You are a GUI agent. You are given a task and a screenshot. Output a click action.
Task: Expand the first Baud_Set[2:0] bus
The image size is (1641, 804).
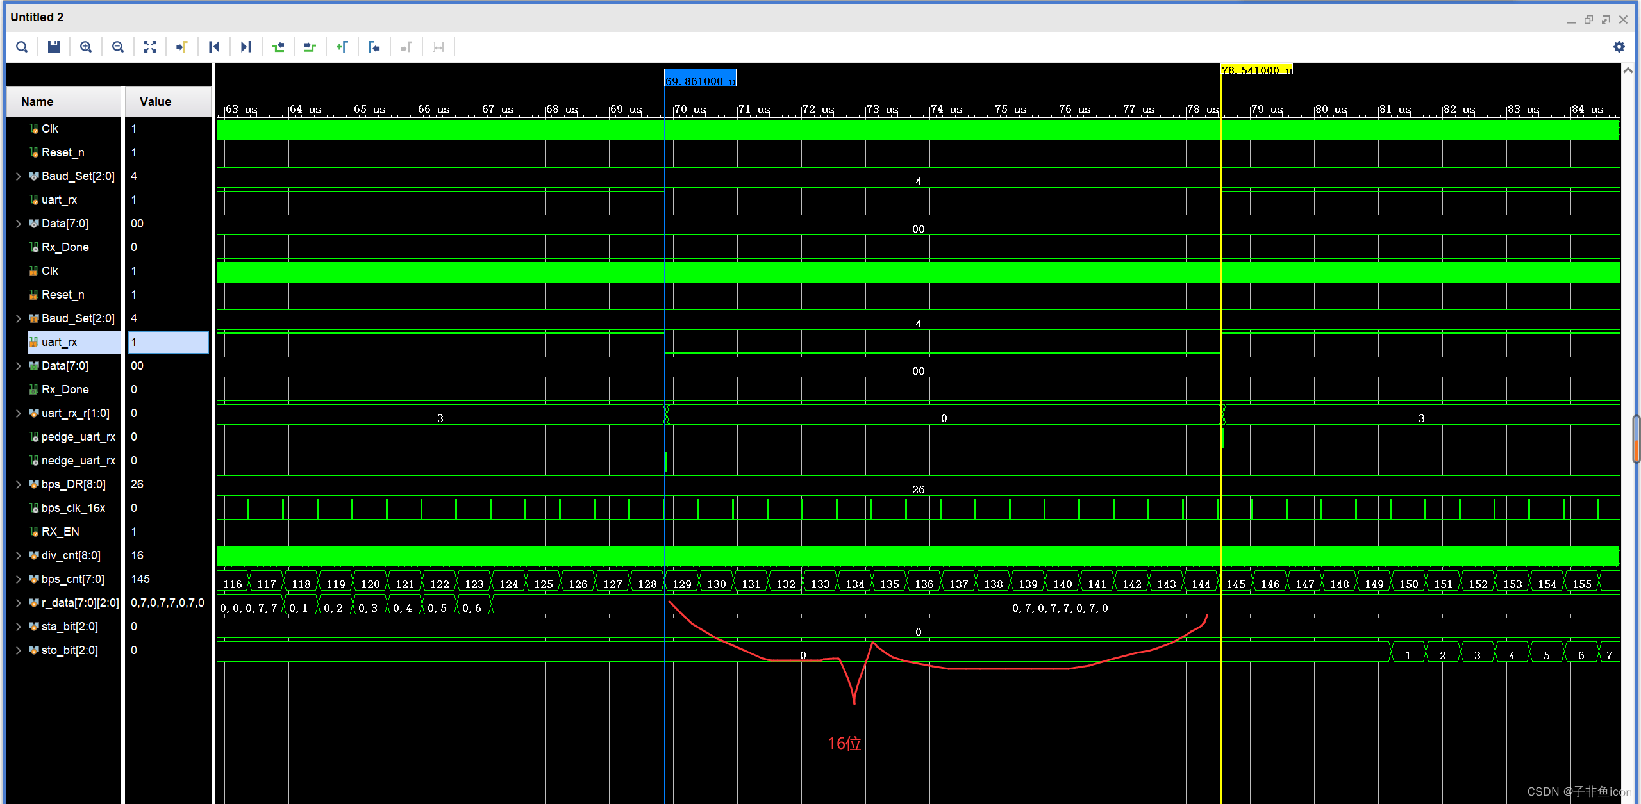coord(19,176)
